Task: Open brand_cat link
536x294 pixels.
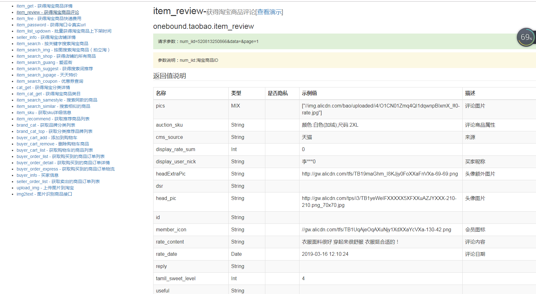Action: (46, 125)
